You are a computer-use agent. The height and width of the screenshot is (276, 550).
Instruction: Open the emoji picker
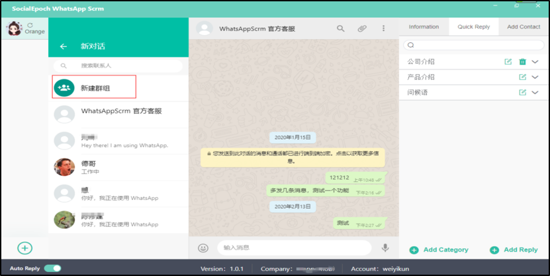coord(203,248)
